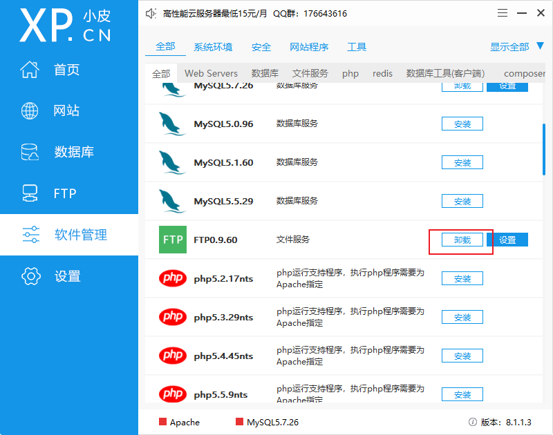Screen dimensions: 553x435
Task: Filter by 文件服务 sub-tab
Action: 310,73
